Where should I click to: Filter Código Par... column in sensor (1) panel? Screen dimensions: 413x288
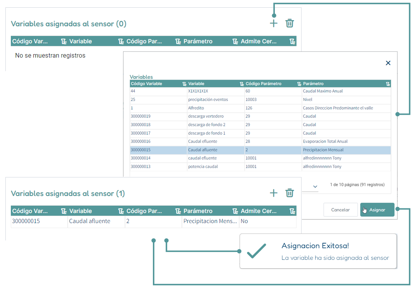pyautogui.click(x=178, y=211)
